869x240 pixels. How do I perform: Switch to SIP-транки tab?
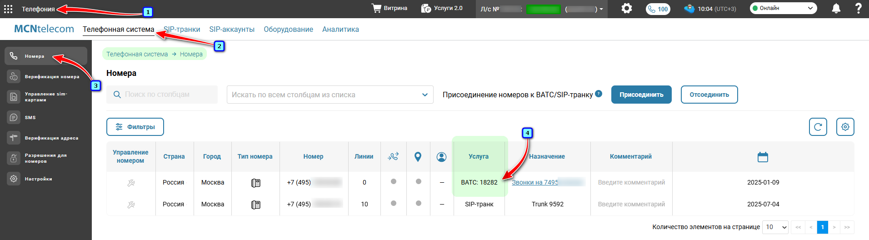pyautogui.click(x=182, y=30)
